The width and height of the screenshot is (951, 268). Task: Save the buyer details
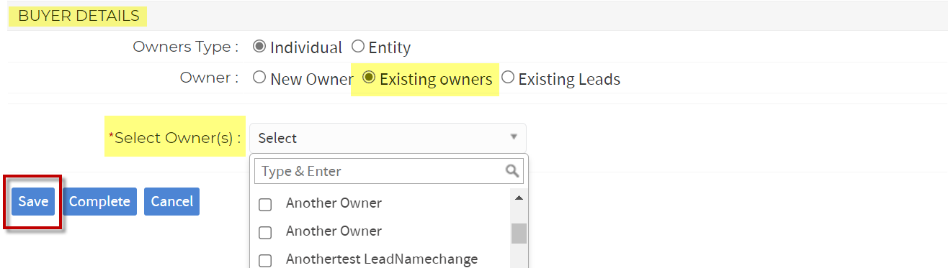pyautogui.click(x=33, y=202)
